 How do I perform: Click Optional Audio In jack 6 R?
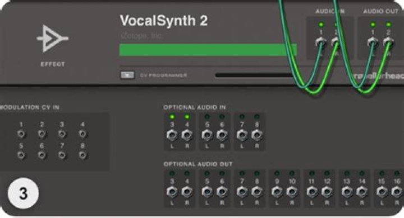coord(222,135)
